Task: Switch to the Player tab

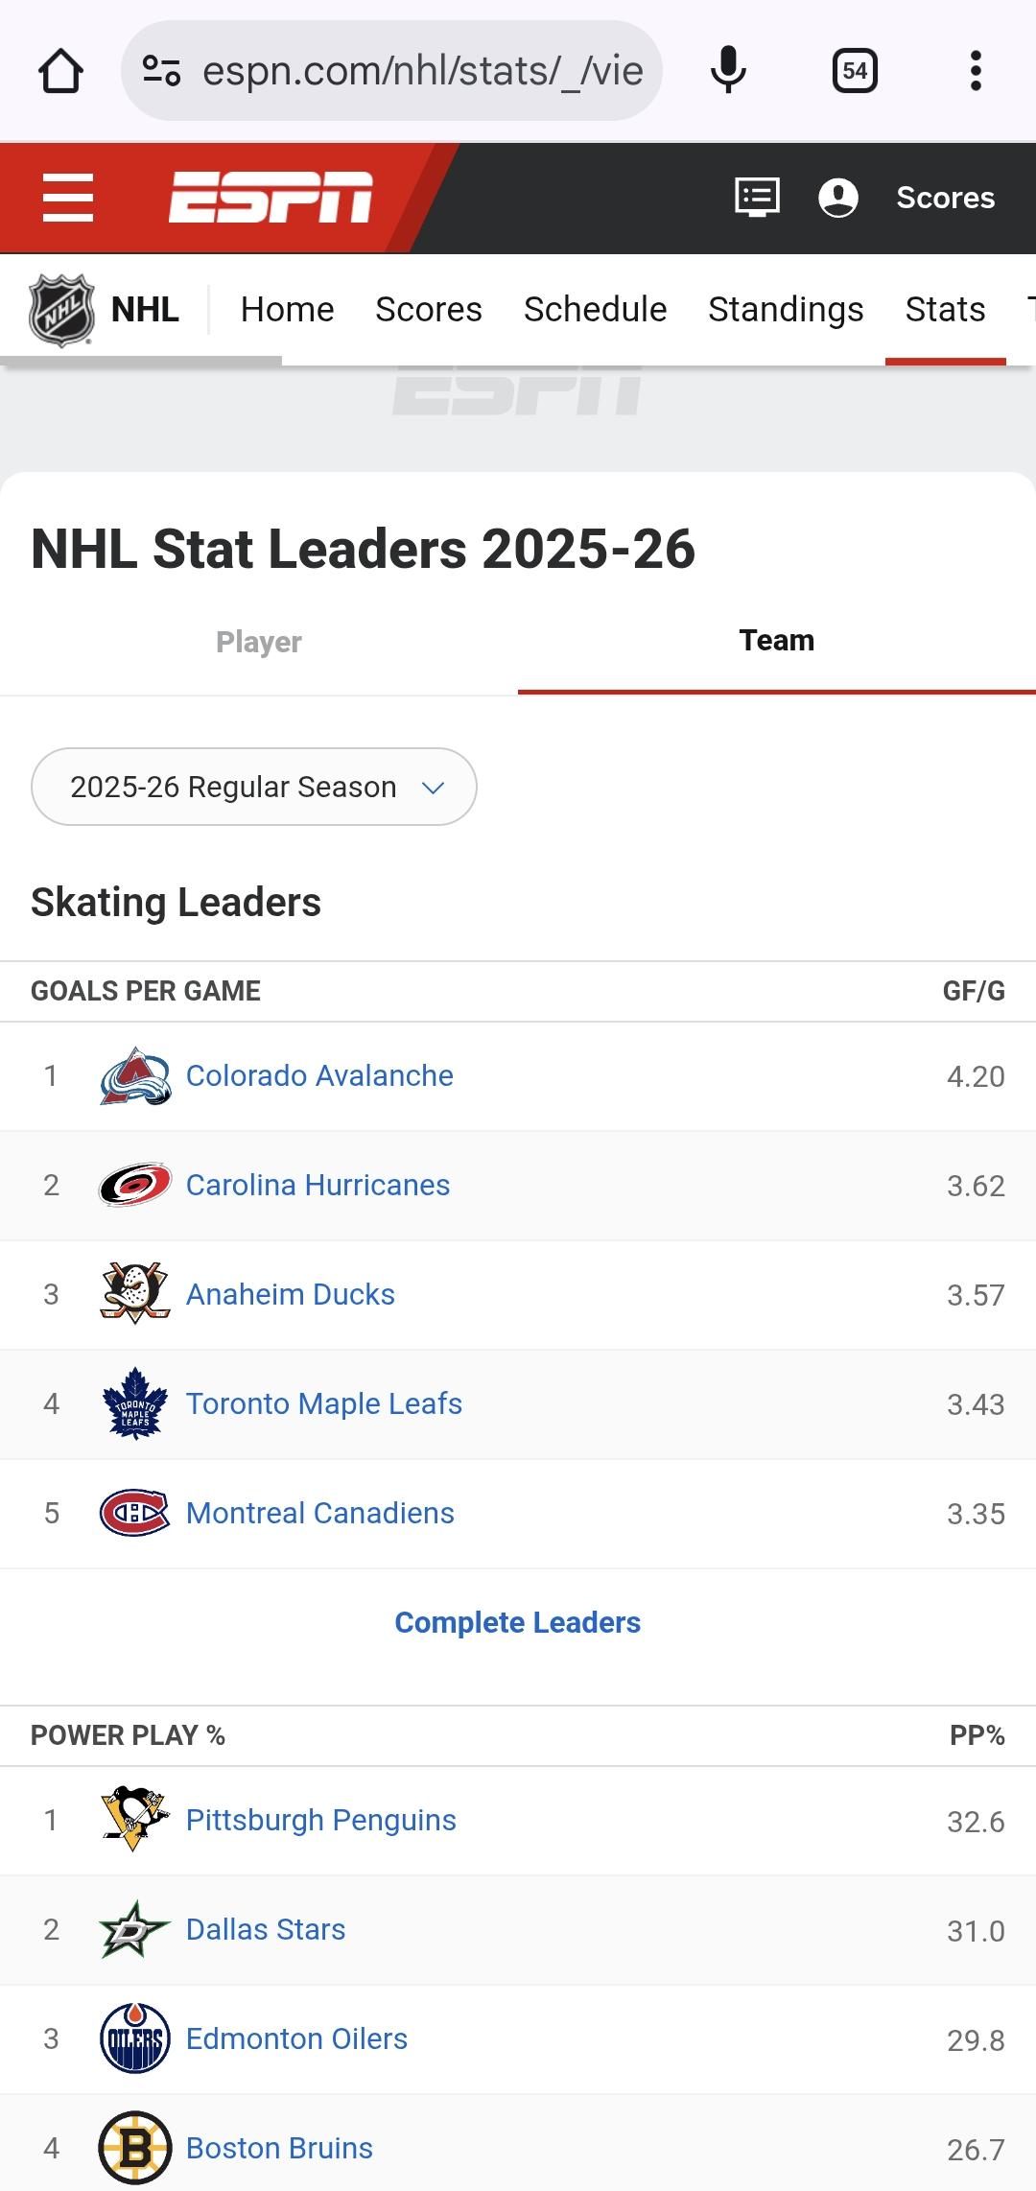Action: (259, 642)
